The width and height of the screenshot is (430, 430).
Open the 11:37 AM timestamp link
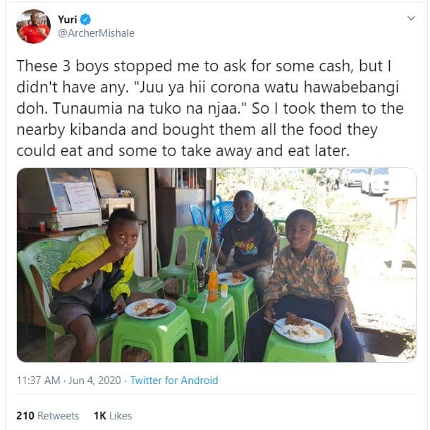pyautogui.click(x=39, y=380)
